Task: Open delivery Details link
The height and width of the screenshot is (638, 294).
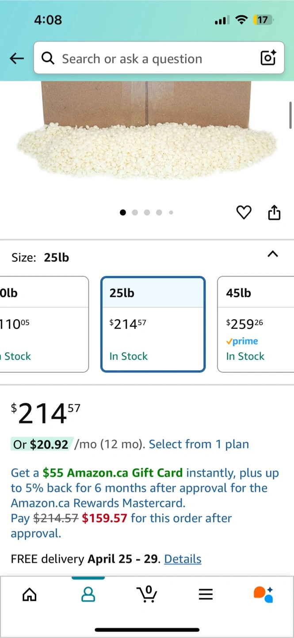Action: point(183,559)
